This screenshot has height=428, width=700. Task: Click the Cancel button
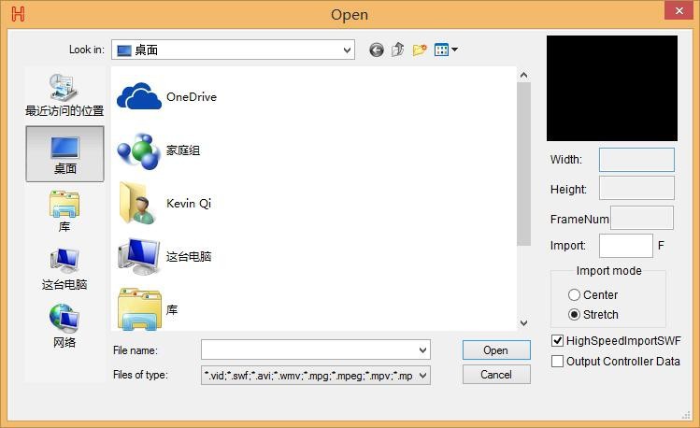pyautogui.click(x=496, y=375)
